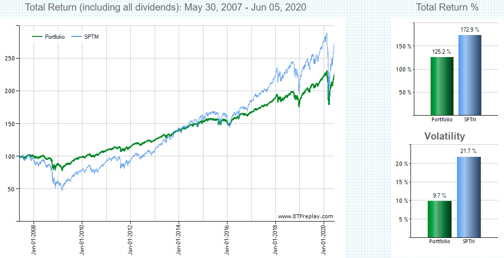Image resolution: width=504 pixels, height=258 pixels.
Task: Click the Jan-01-2012 x-axis date label
Action: click(x=130, y=240)
